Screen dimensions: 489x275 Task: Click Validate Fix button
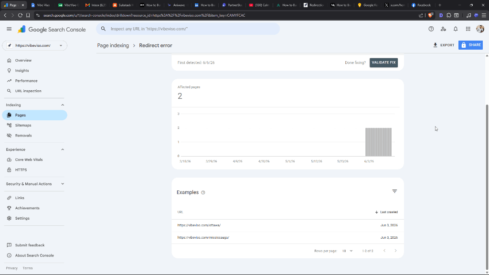pos(383,63)
